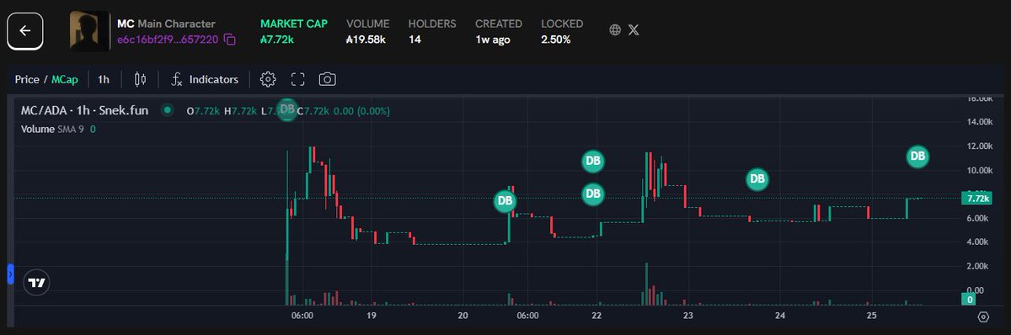
Task: Go back using the arrow button
Action: point(25,30)
